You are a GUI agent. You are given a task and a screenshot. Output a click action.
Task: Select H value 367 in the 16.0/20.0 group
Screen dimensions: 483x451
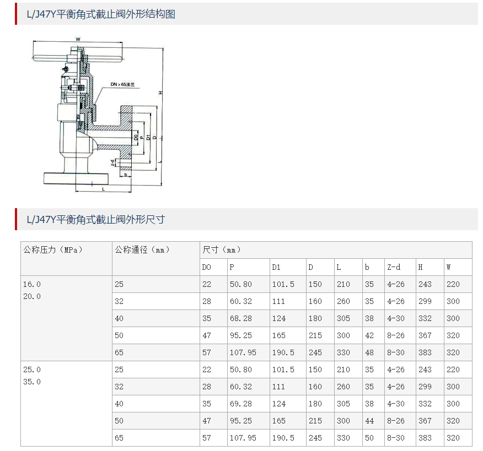pyautogui.click(x=425, y=335)
